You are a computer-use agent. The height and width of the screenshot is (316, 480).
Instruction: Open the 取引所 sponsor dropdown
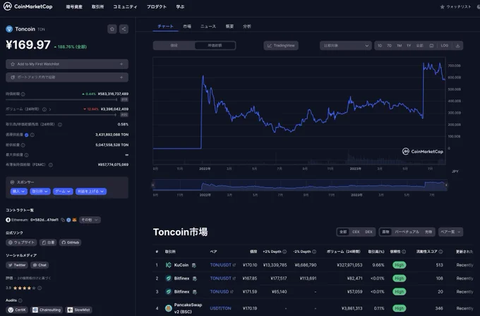point(40,191)
